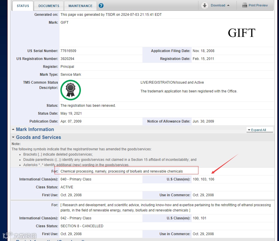
Task: Click the 'Generated on' timestamp text
Action: tap(111, 15)
